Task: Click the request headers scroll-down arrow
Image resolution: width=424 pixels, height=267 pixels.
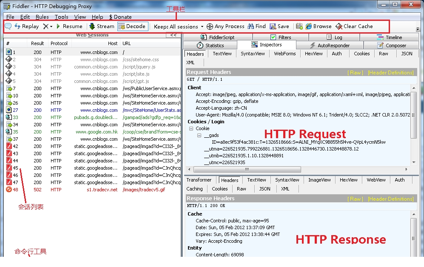Action: [x=414, y=162]
